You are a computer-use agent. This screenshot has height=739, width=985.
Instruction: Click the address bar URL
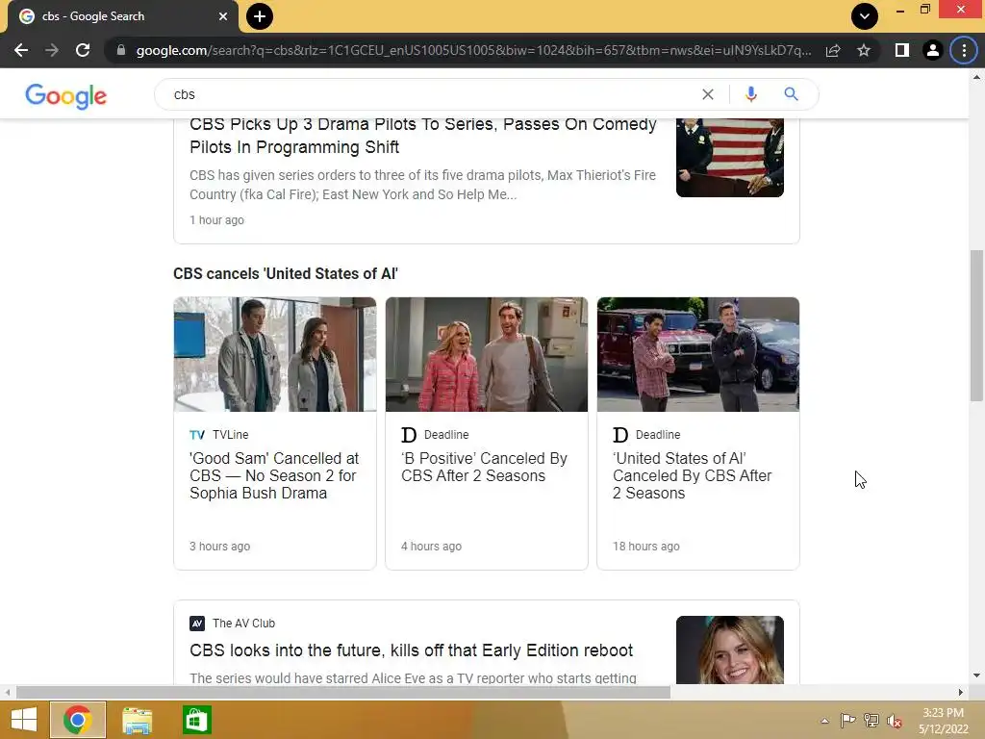[x=473, y=50]
